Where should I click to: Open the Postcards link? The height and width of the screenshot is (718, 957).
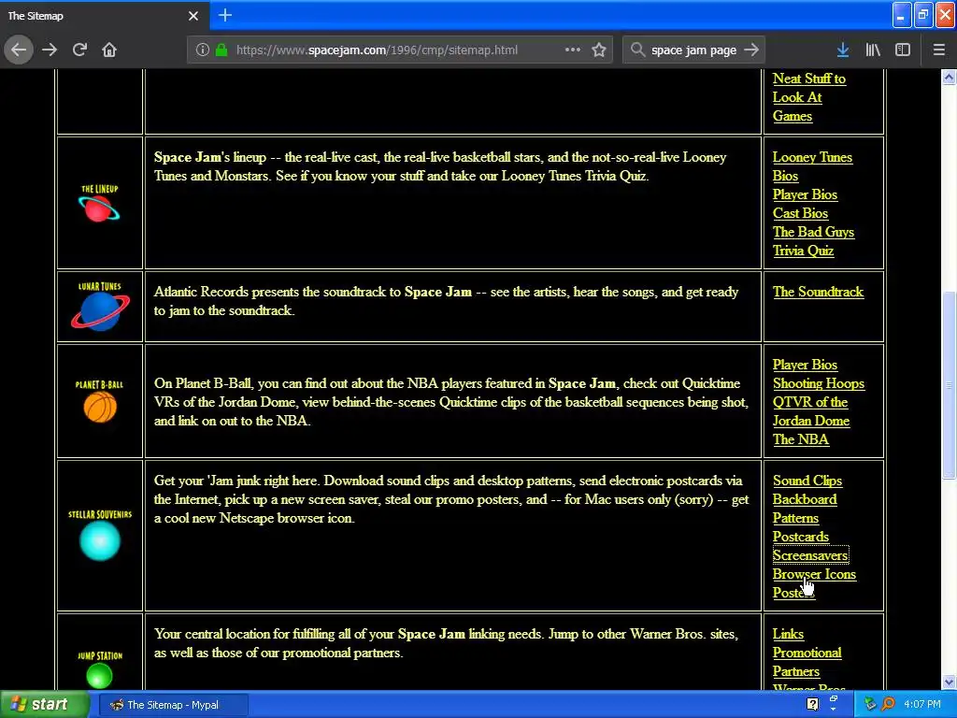point(800,537)
